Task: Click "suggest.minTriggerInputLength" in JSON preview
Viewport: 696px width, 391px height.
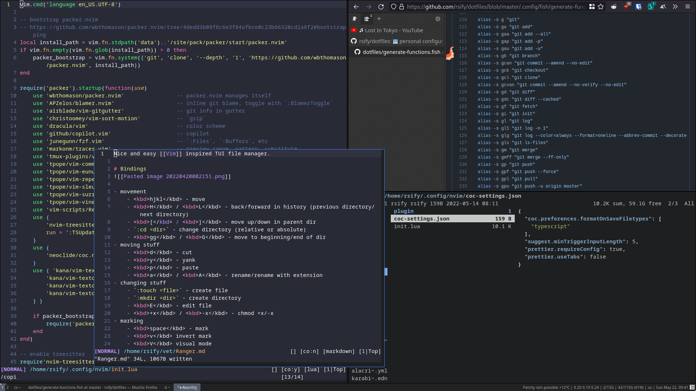Action: (575, 241)
